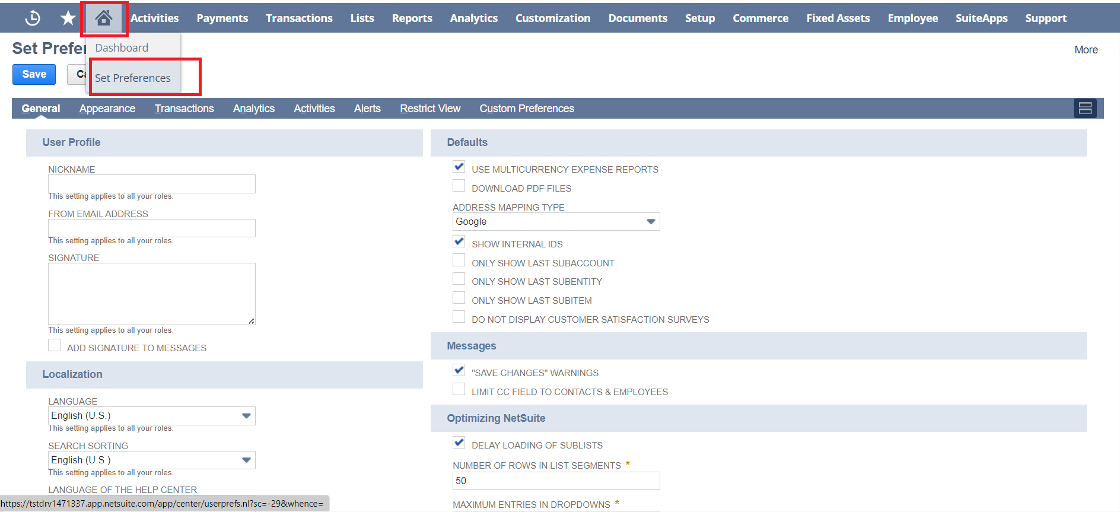1120x512 pixels.
Task: Expand the Language dropdown
Action: click(151, 416)
